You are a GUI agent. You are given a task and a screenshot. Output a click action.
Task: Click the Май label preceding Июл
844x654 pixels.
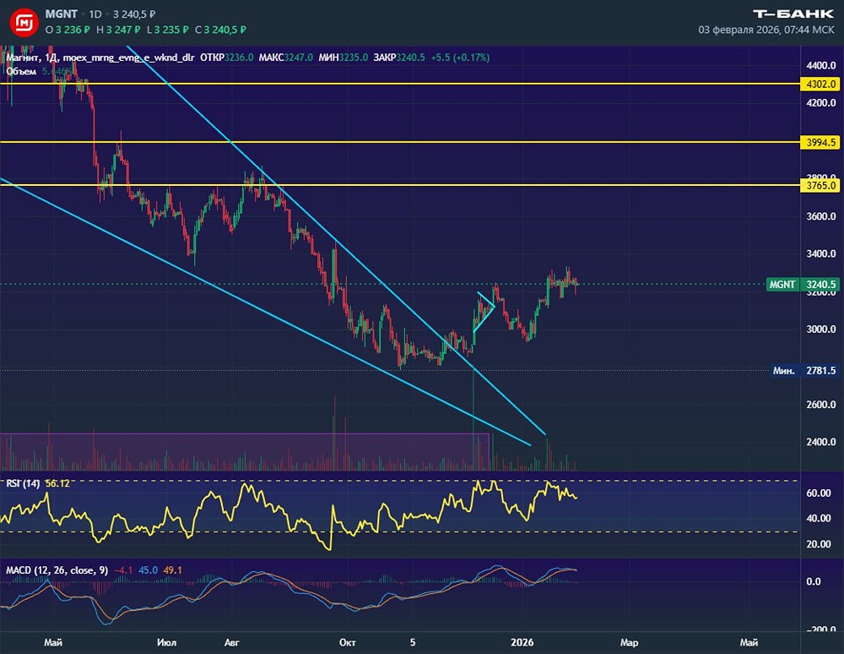click(x=53, y=642)
